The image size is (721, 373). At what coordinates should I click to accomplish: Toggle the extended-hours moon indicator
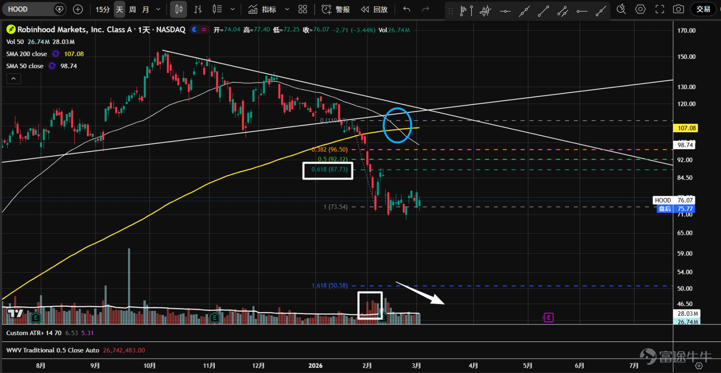pos(194,30)
